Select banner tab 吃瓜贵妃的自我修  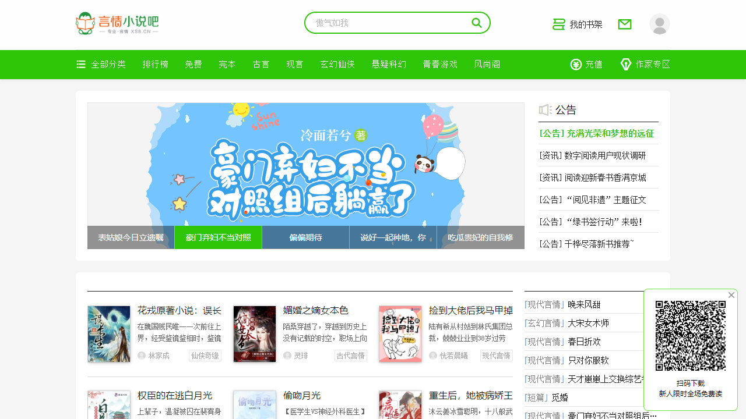point(481,237)
